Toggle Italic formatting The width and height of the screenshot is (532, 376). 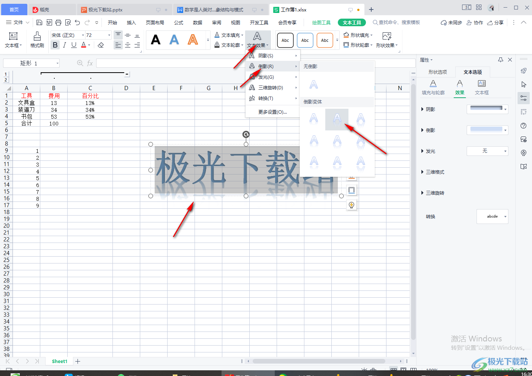coord(65,45)
